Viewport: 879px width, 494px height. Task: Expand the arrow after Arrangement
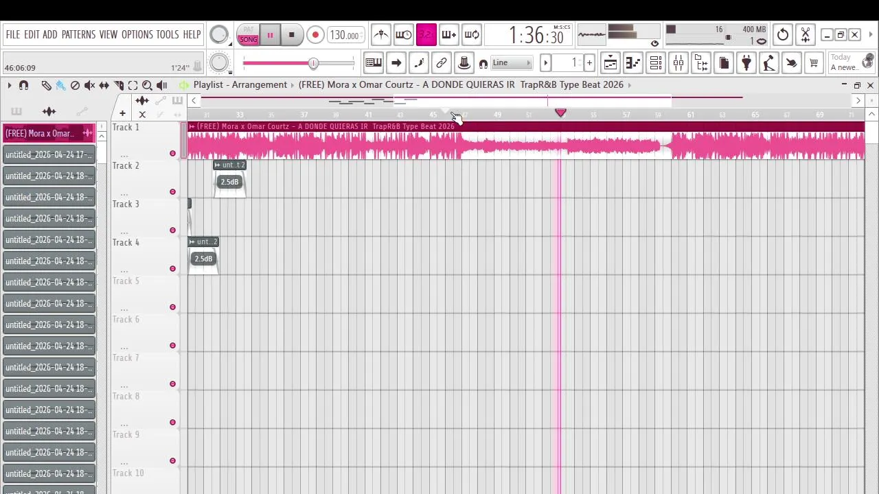[293, 85]
